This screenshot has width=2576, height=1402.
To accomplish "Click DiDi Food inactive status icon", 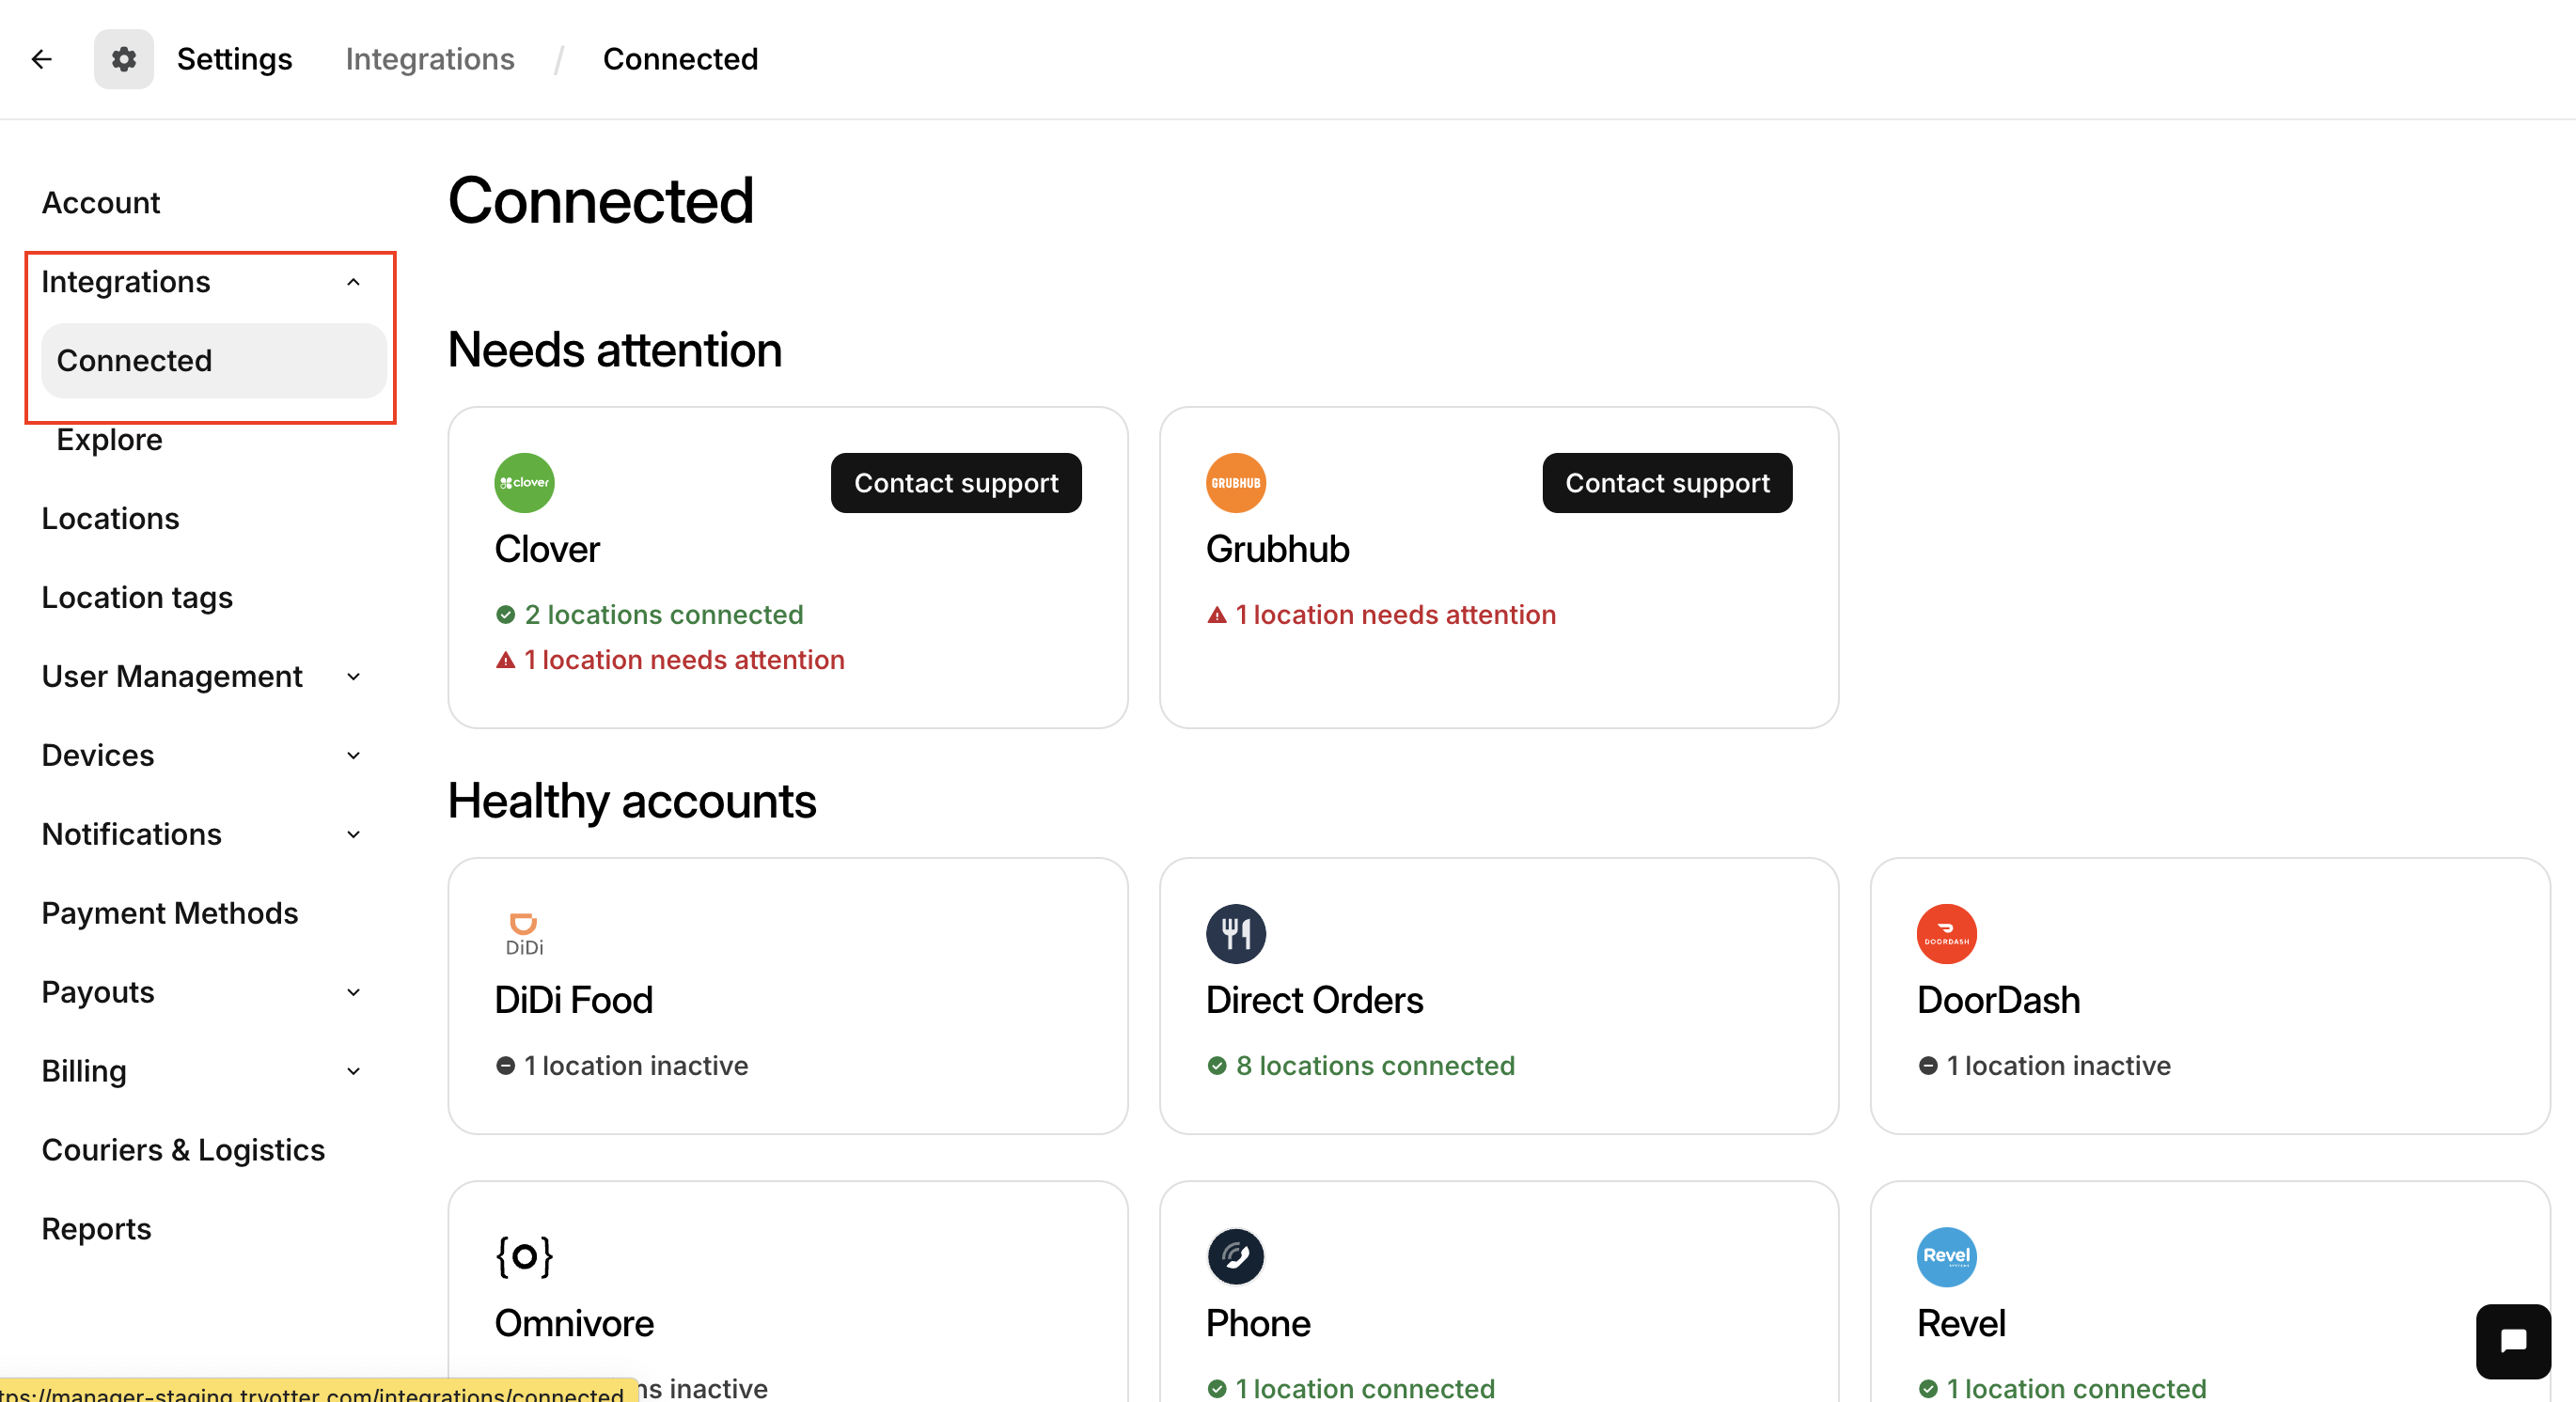I will pyautogui.click(x=505, y=1067).
